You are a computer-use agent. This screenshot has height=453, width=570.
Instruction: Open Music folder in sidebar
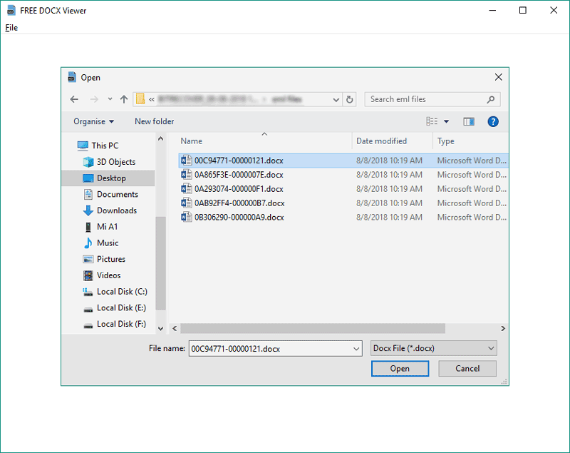click(x=101, y=243)
